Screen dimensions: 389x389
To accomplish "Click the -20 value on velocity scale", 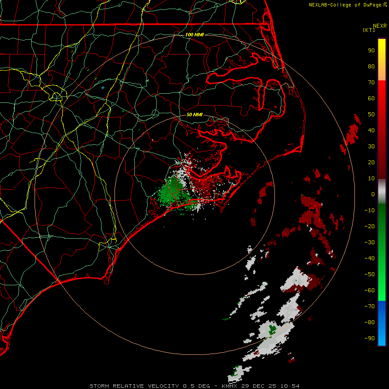I will click(x=370, y=226).
